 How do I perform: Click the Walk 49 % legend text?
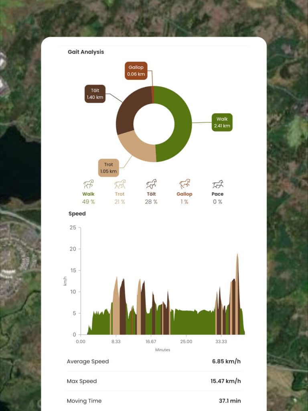tap(88, 198)
